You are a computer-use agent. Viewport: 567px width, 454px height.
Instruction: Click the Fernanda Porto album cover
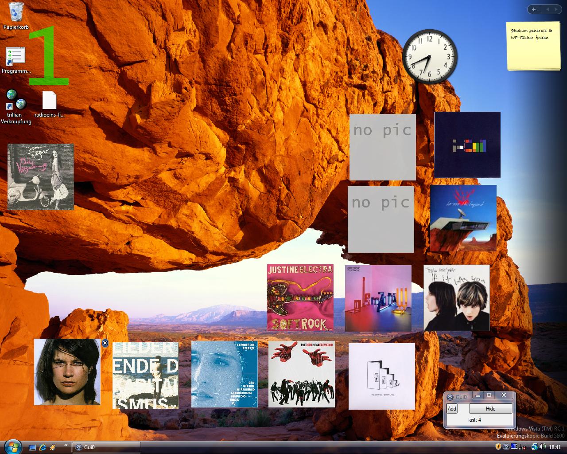tap(224, 374)
